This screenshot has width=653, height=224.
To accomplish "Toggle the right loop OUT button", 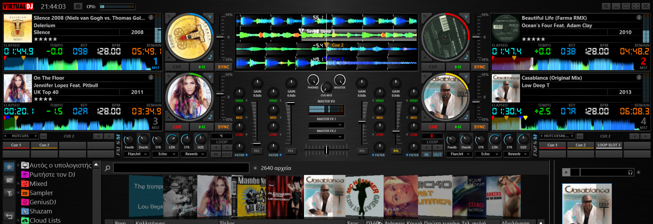I will tap(437, 155).
